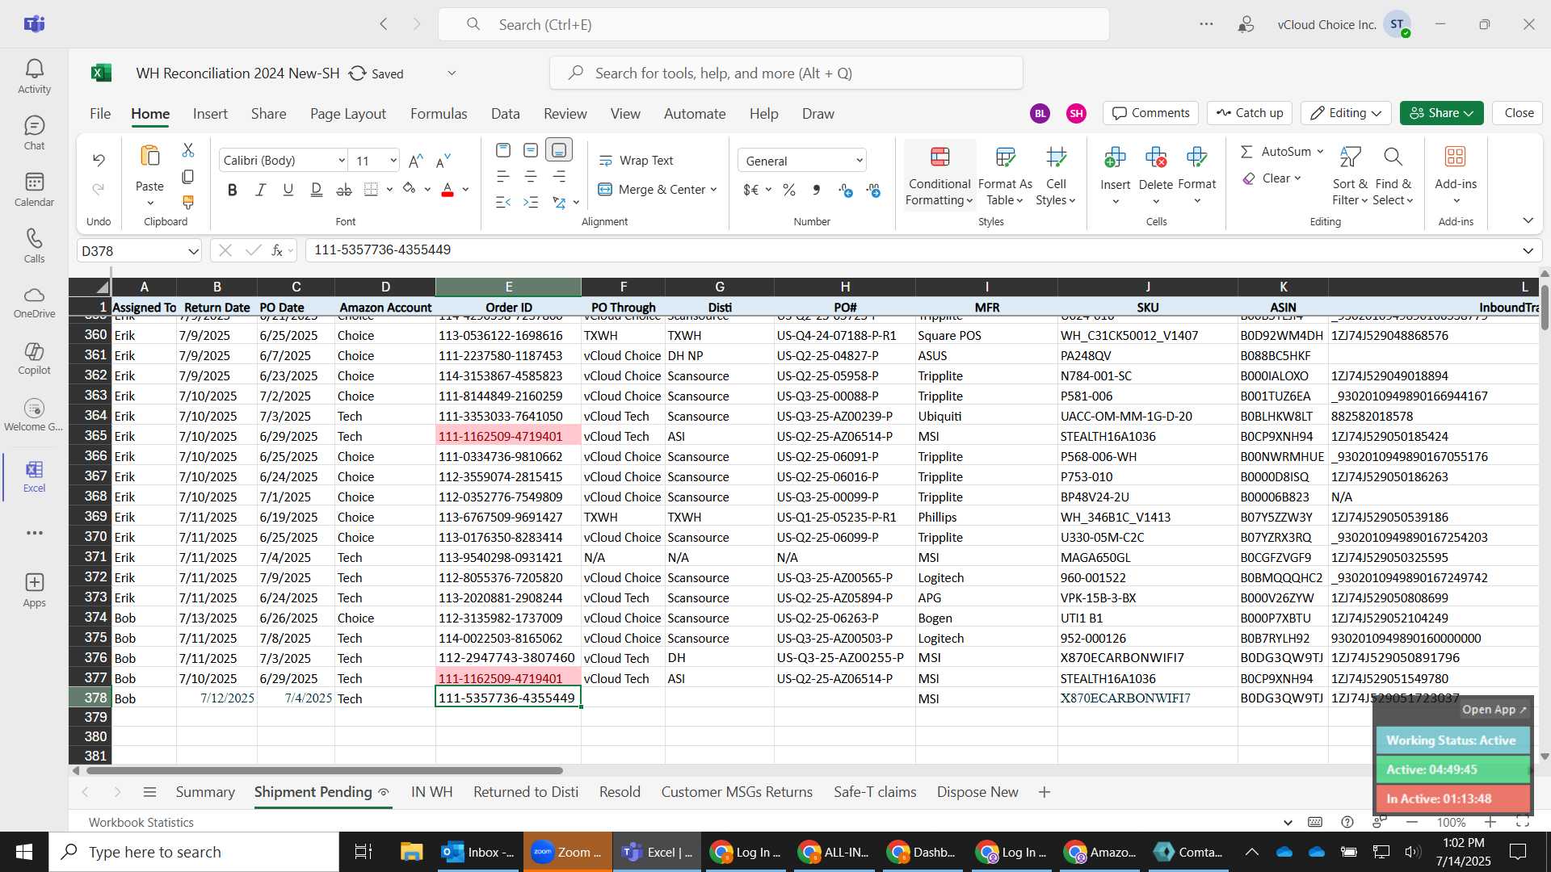Image resolution: width=1551 pixels, height=872 pixels.
Task: Apply the red font color swatch
Action: (448, 190)
